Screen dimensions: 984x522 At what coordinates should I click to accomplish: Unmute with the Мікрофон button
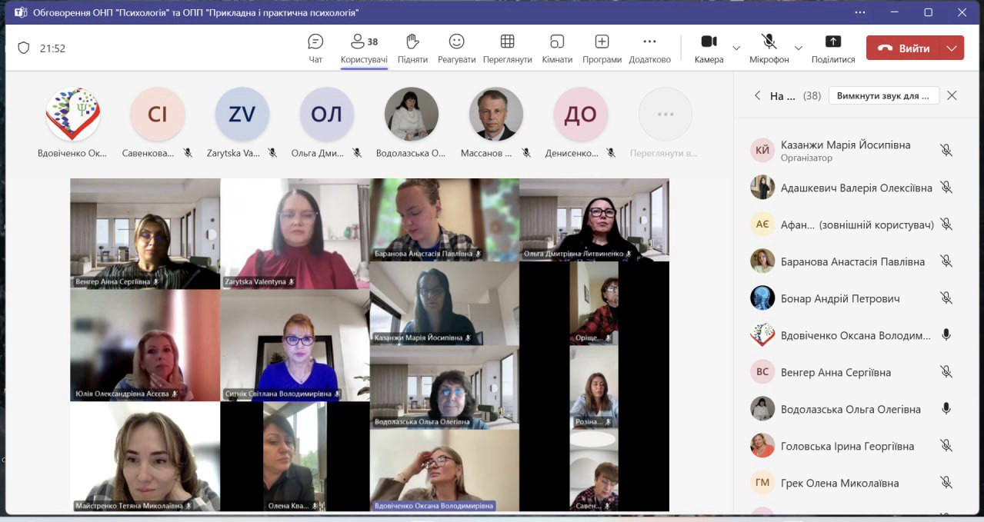click(x=769, y=48)
